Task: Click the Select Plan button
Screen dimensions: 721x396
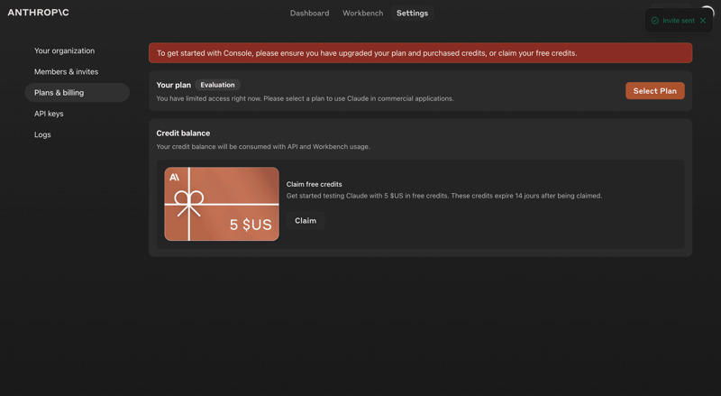Action: (x=655, y=91)
